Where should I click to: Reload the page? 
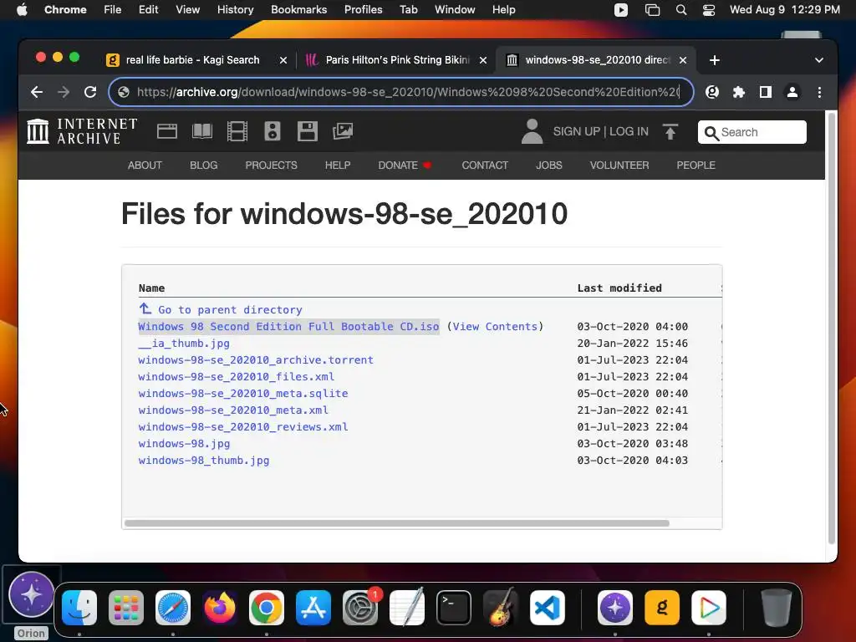pyautogui.click(x=90, y=92)
